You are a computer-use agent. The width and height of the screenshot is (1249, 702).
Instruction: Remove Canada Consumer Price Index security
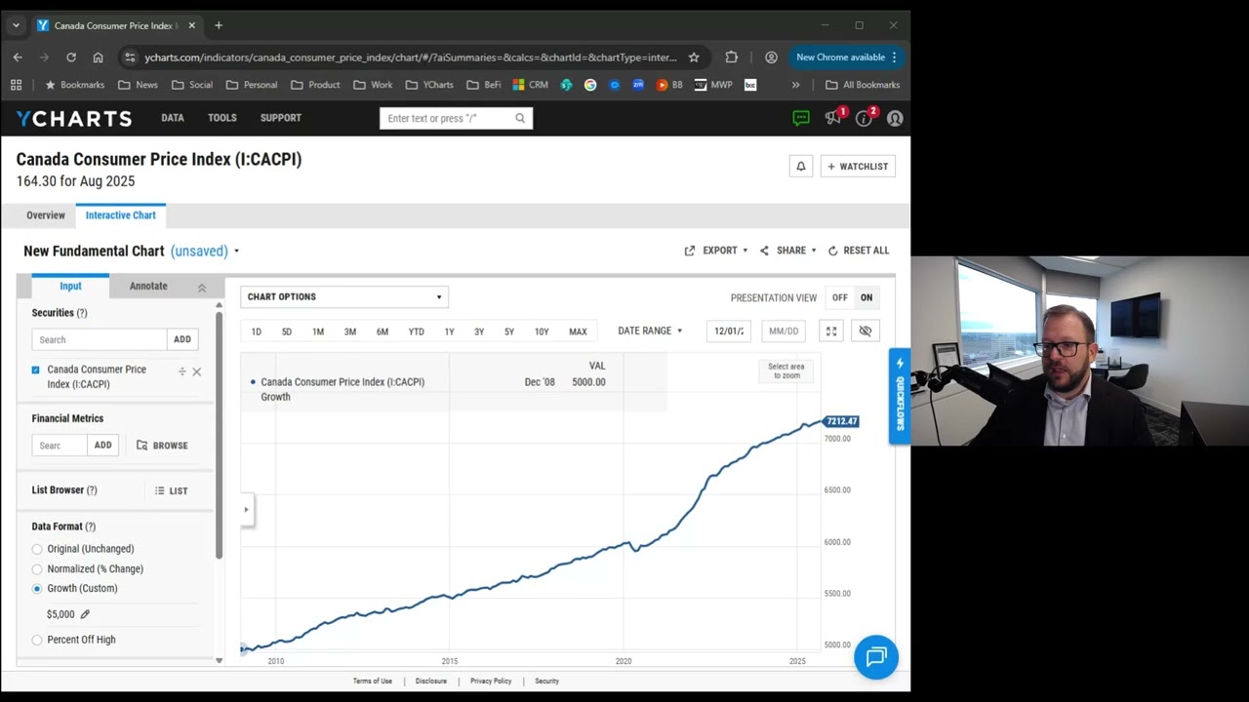pyautogui.click(x=196, y=371)
